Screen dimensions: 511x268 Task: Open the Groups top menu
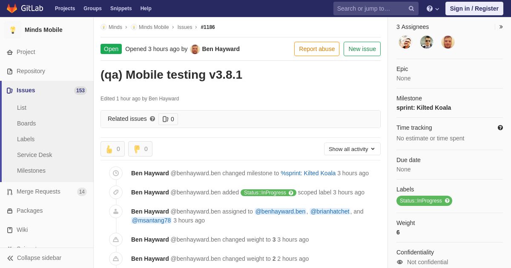coord(92,9)
